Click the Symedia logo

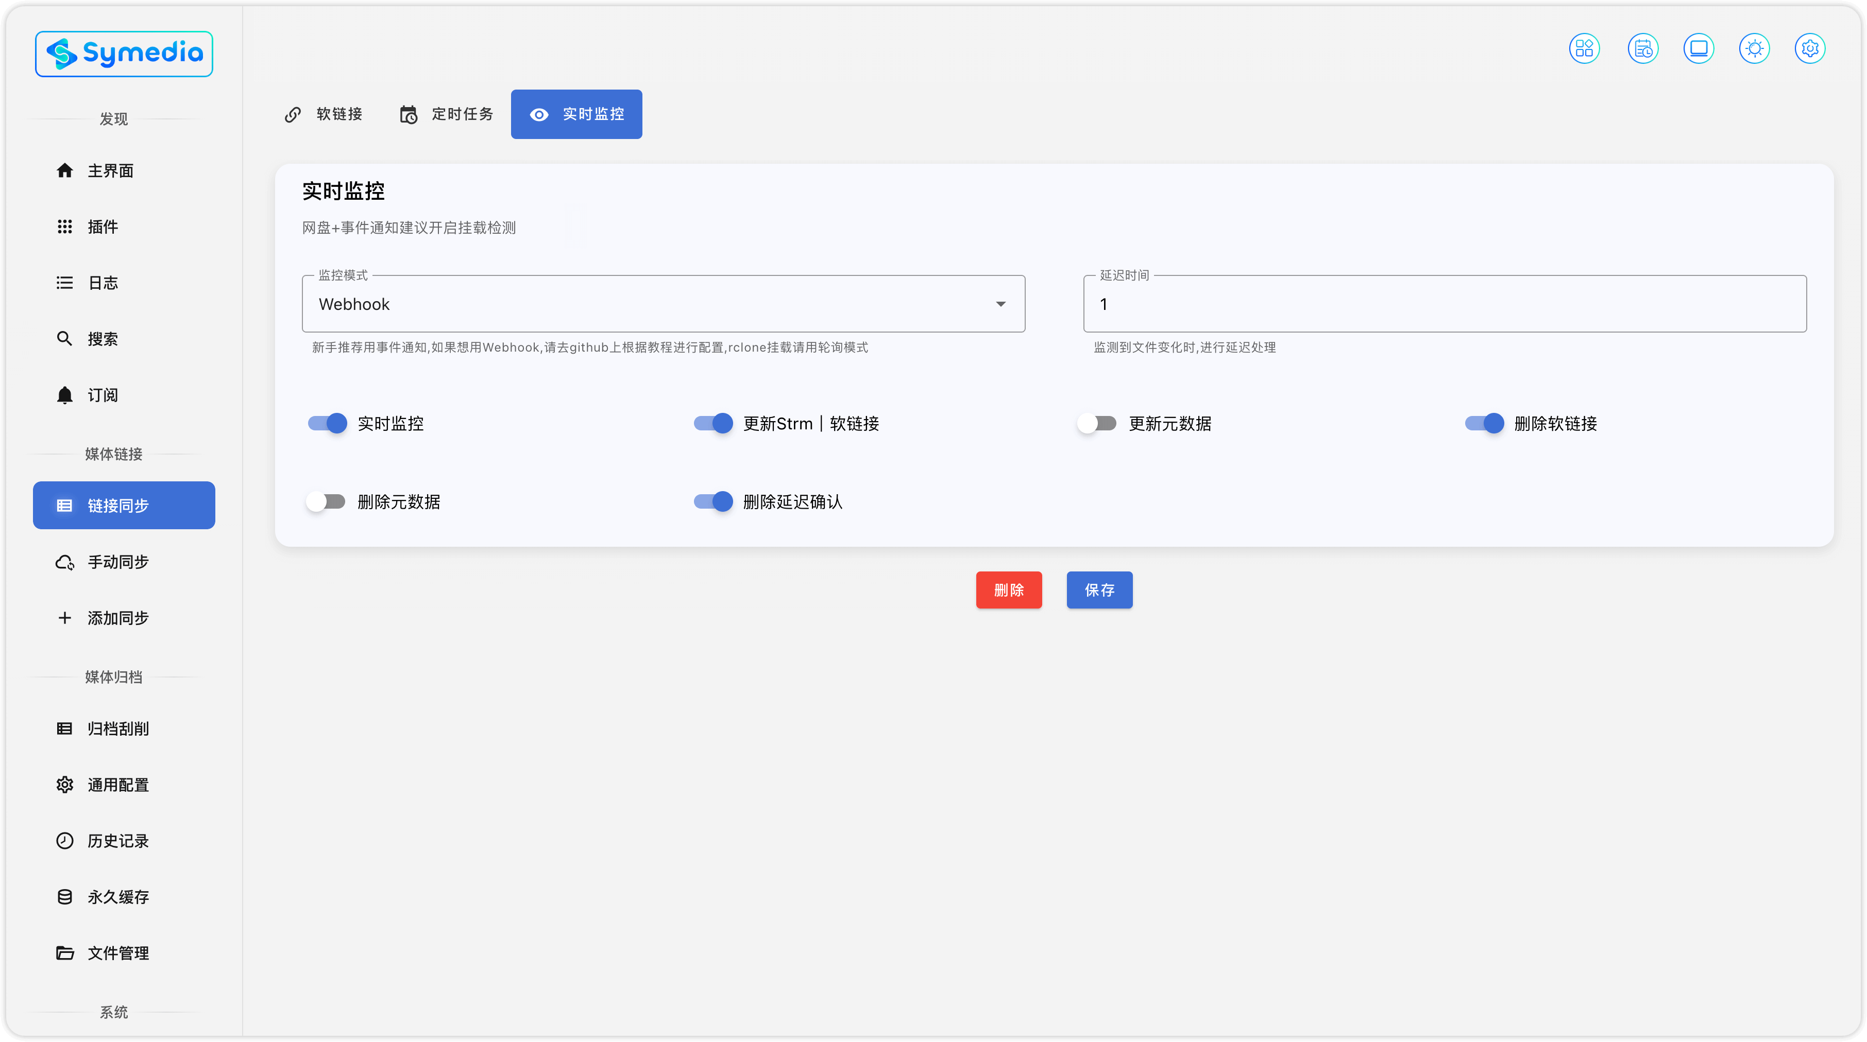point(124,54)
